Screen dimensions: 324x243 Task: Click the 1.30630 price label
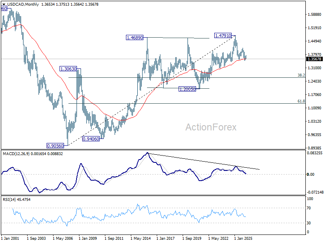[x=68, y=69]
